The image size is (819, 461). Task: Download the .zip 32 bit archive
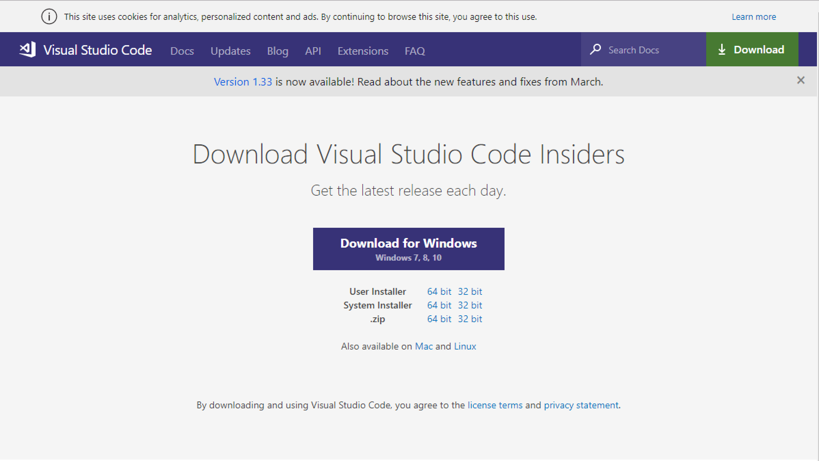pyautogui.click(x=470, y=319)
